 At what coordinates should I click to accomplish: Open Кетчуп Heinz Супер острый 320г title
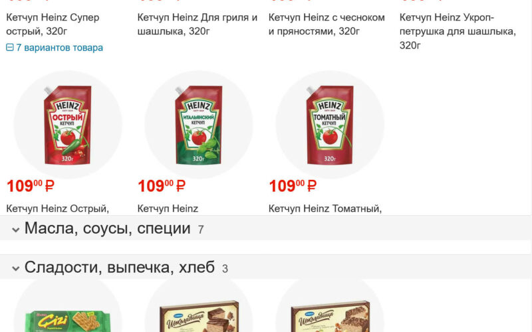pyautogui.click(x=53, y=25)
